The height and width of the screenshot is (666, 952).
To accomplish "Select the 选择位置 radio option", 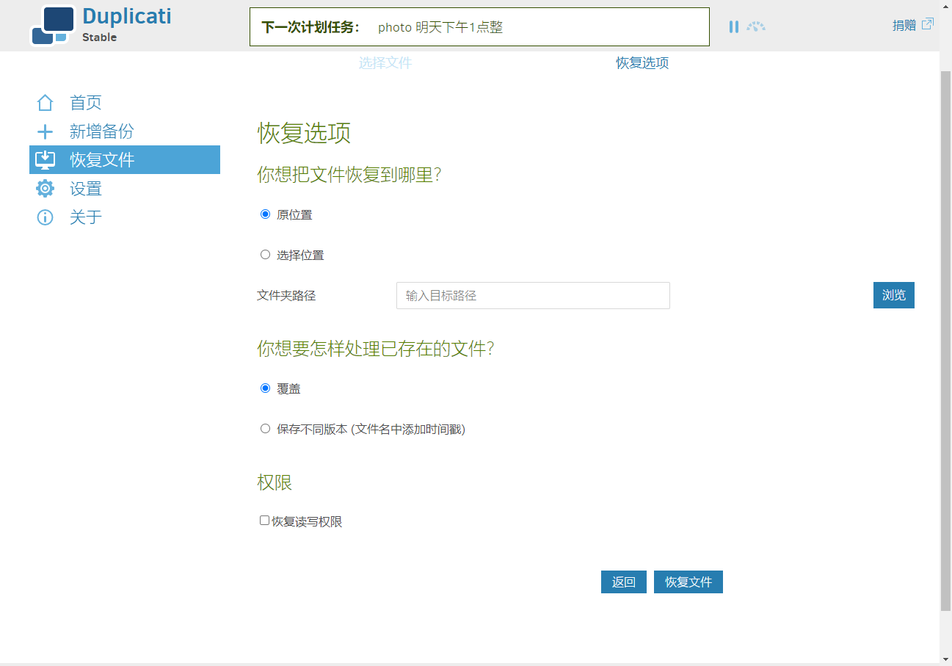I will click(x=266, y=255).
